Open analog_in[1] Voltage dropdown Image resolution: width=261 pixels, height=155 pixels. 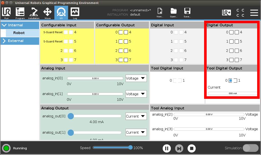pos(136,94)
